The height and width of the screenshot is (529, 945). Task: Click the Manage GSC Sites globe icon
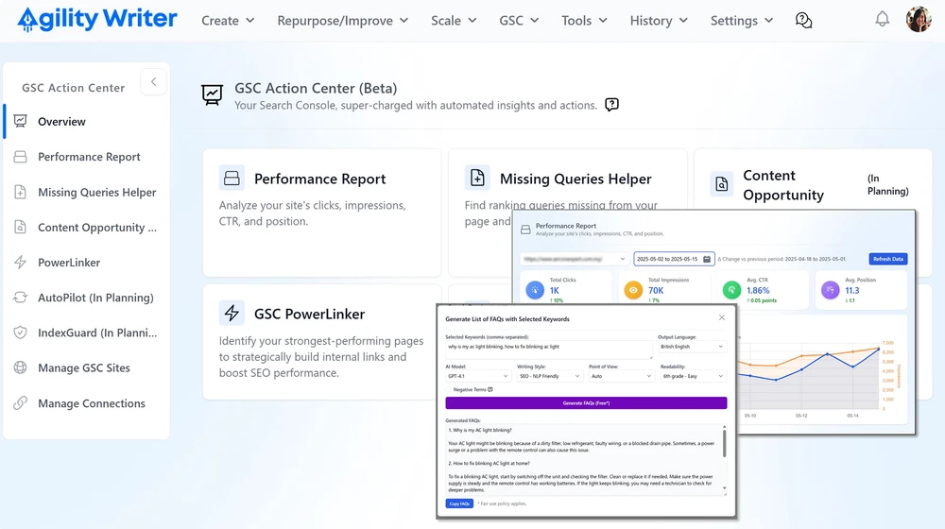[x=20, y=367]
